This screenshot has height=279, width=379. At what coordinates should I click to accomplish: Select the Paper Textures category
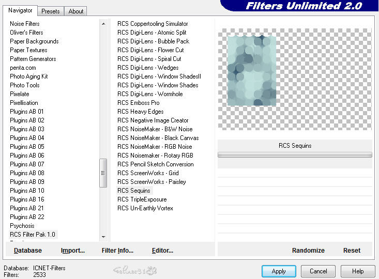(x=28, y=50)
